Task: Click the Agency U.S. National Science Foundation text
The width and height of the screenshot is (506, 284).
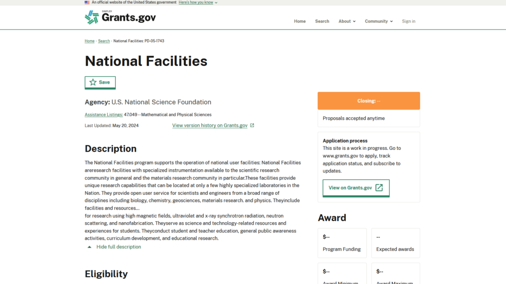Action: [x=148, y=102]
